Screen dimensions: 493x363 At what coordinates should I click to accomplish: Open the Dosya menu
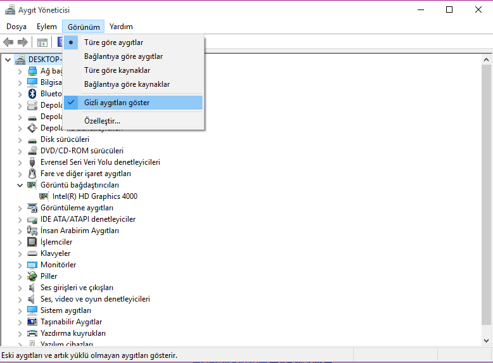pyautogui.click(x=16, y=27)
